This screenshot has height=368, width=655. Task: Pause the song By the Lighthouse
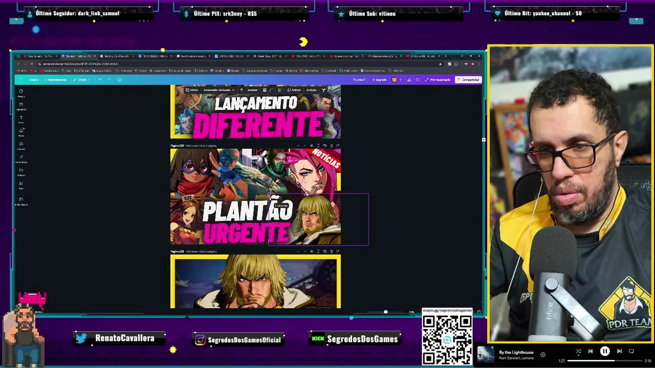coord(605,351)
